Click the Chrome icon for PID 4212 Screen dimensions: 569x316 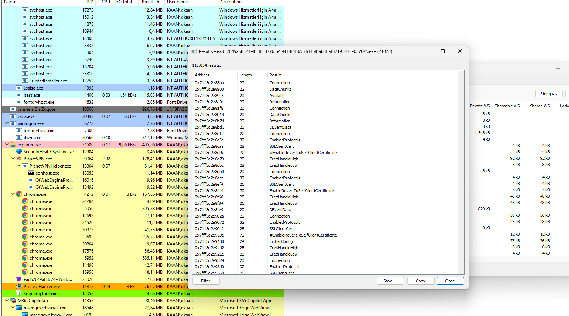(19, 194)
